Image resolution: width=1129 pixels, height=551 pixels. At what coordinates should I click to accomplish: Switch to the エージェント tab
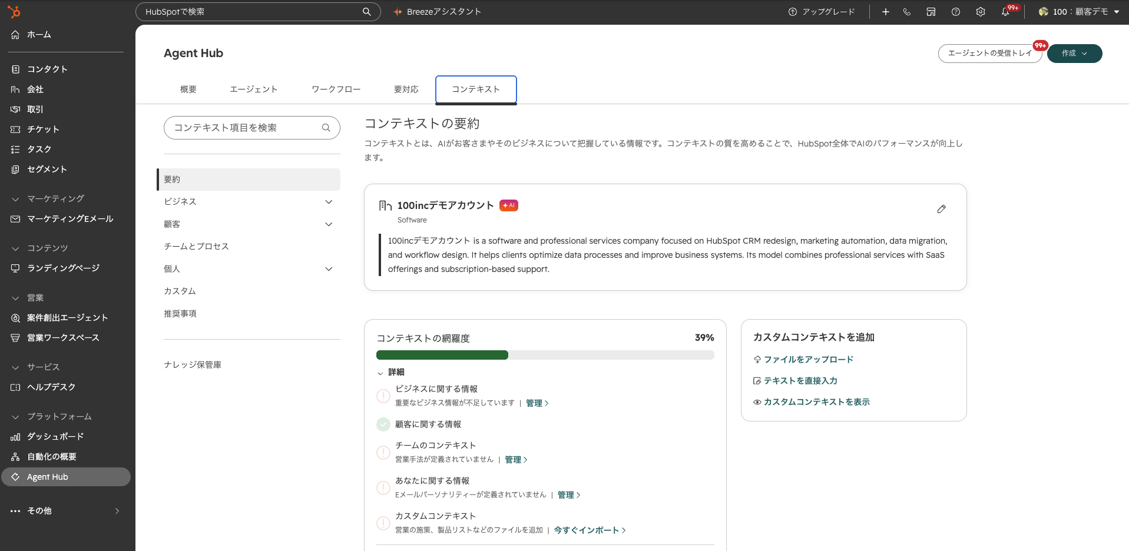(x=254, y=89)
